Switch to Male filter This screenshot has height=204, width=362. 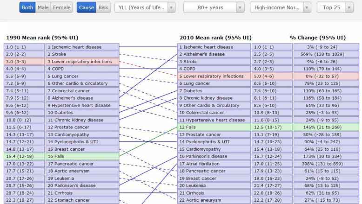coord(43,7)
